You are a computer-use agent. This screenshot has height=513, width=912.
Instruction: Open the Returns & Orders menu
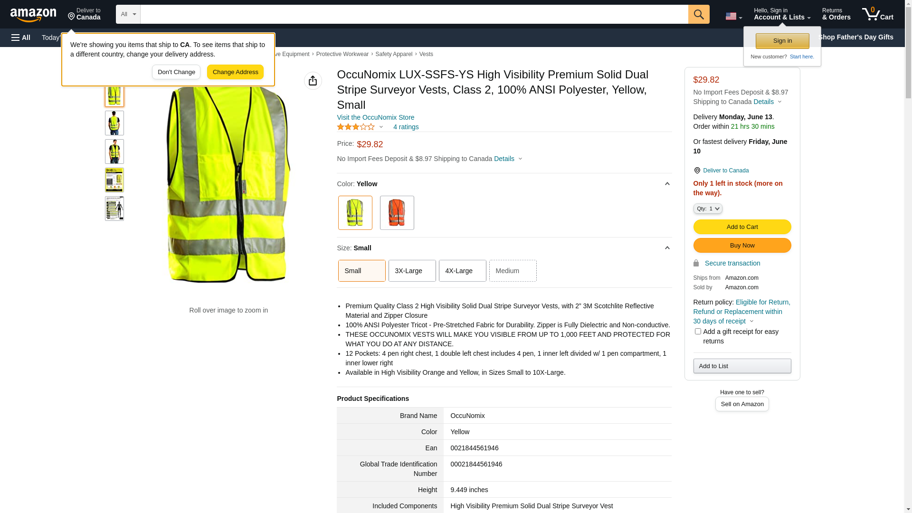[836, 14]
